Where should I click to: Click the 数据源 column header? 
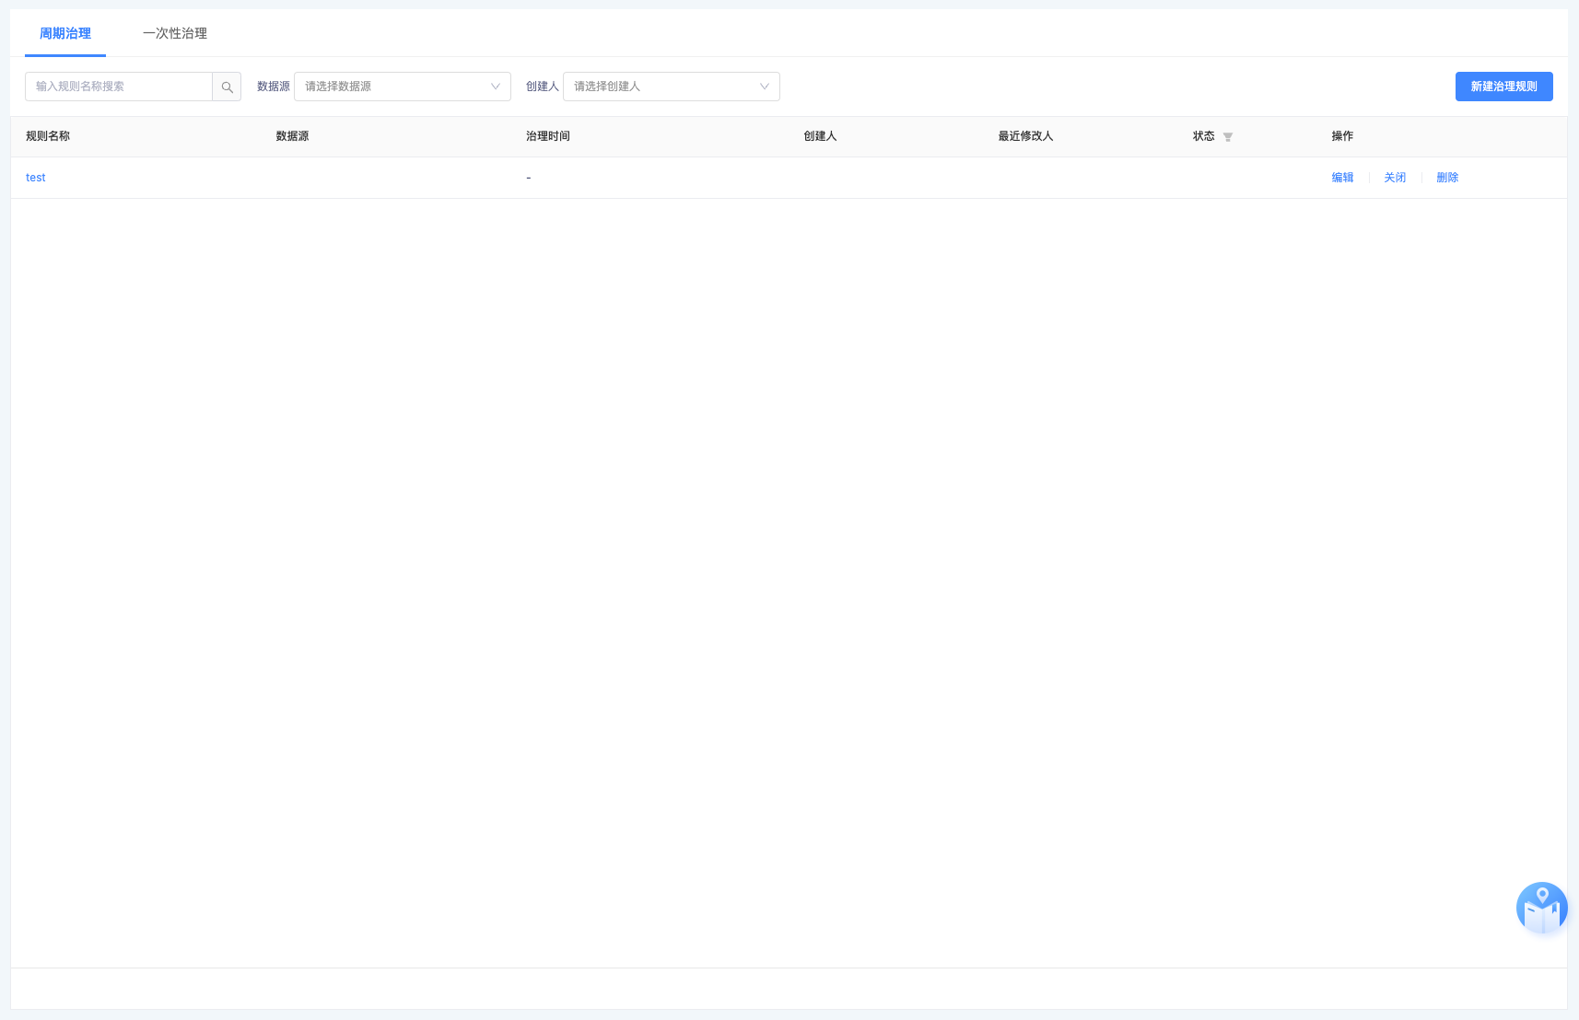(x=292, y=136)
